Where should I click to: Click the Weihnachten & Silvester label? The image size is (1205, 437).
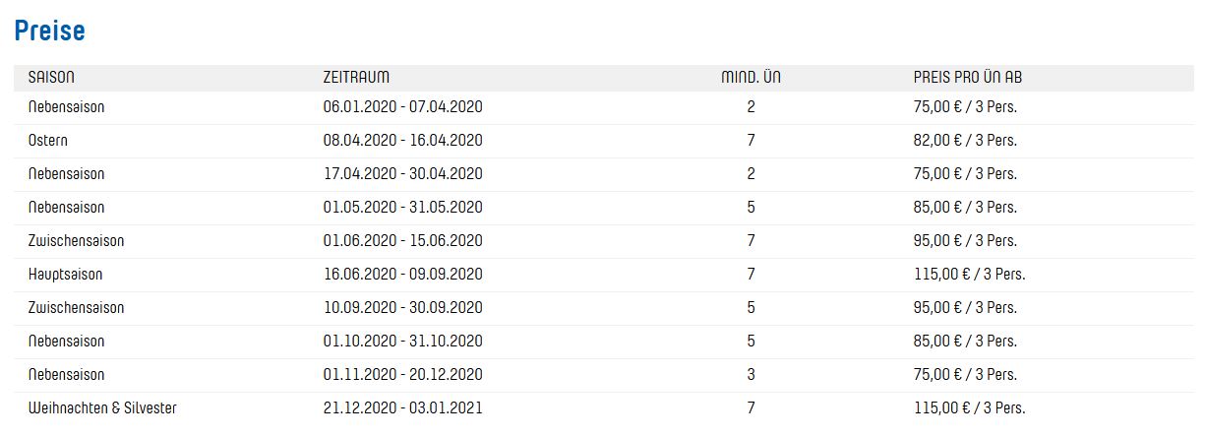tap(102, 408)
